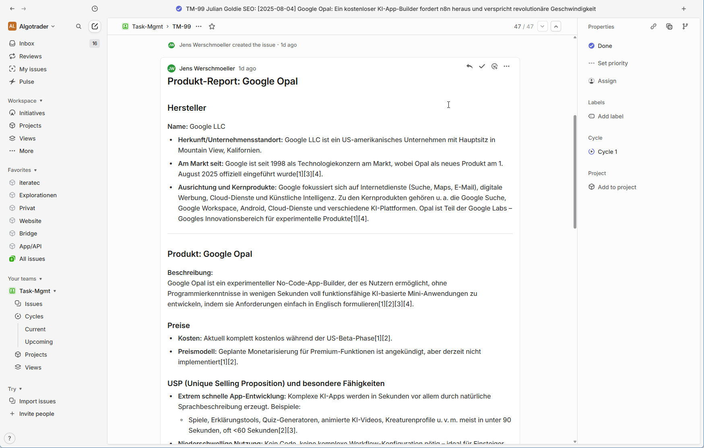Open search in the sidebar
704x448 pixels.
[x=79, y=27]
